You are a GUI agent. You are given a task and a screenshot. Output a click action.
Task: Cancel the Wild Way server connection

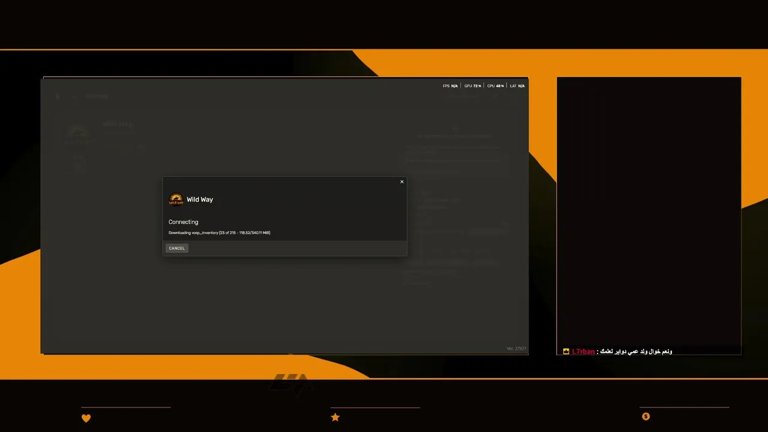pyautogui.click(x=176, y=248)
